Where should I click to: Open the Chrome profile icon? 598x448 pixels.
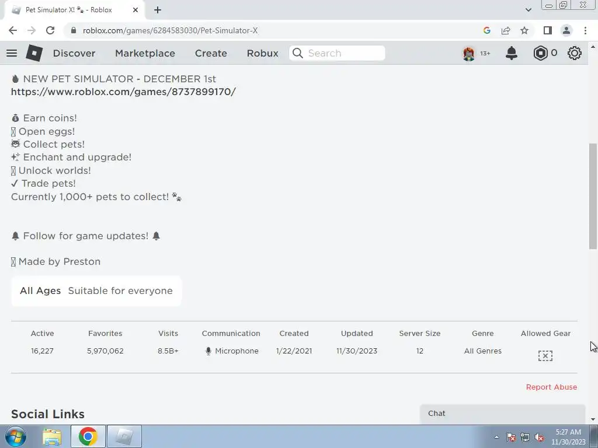566,30
